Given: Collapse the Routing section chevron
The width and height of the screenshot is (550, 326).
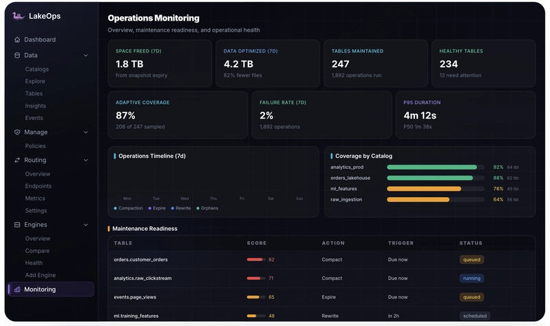Looking at the screenshot, I should click(x=85, y=160).
